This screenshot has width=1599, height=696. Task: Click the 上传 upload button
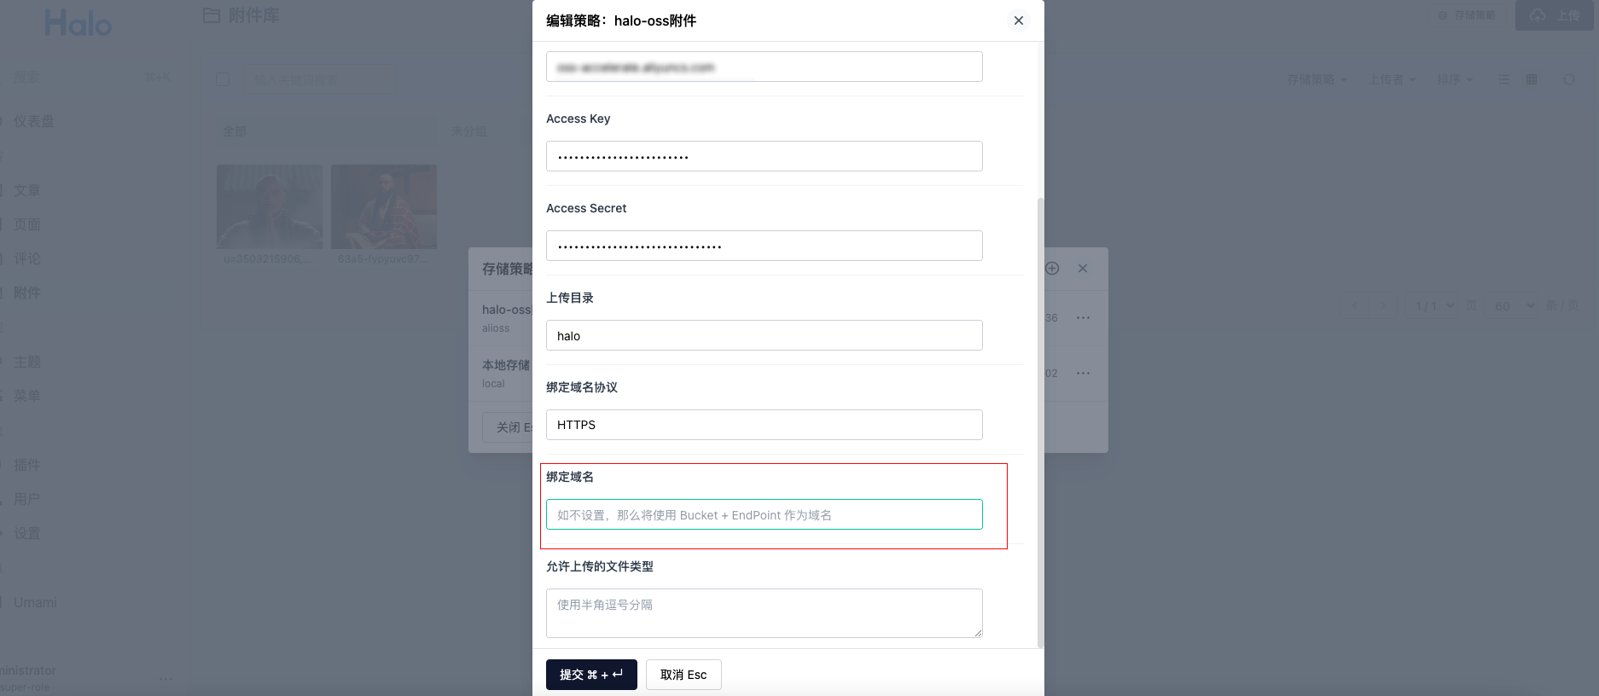1554,15
